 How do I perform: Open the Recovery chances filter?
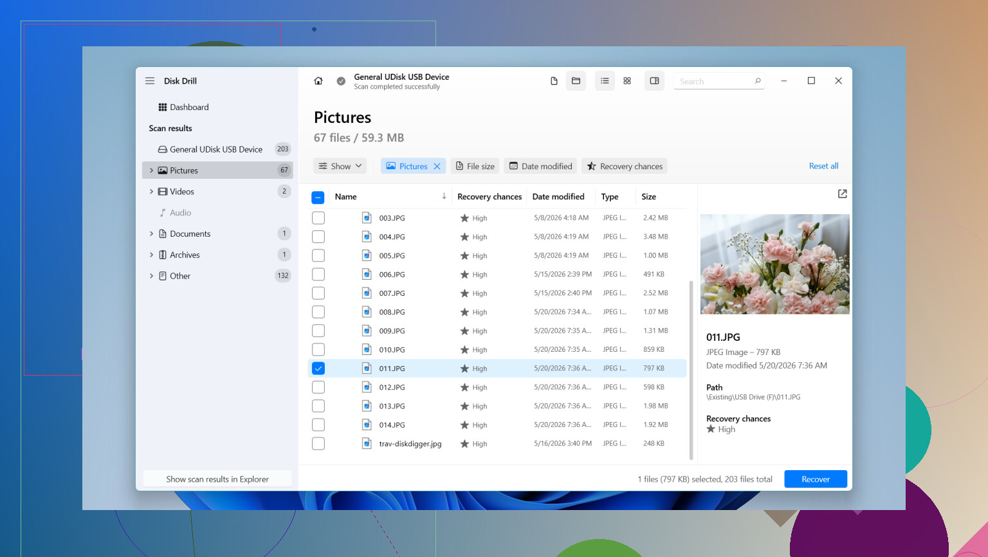(x=625, y=166)
